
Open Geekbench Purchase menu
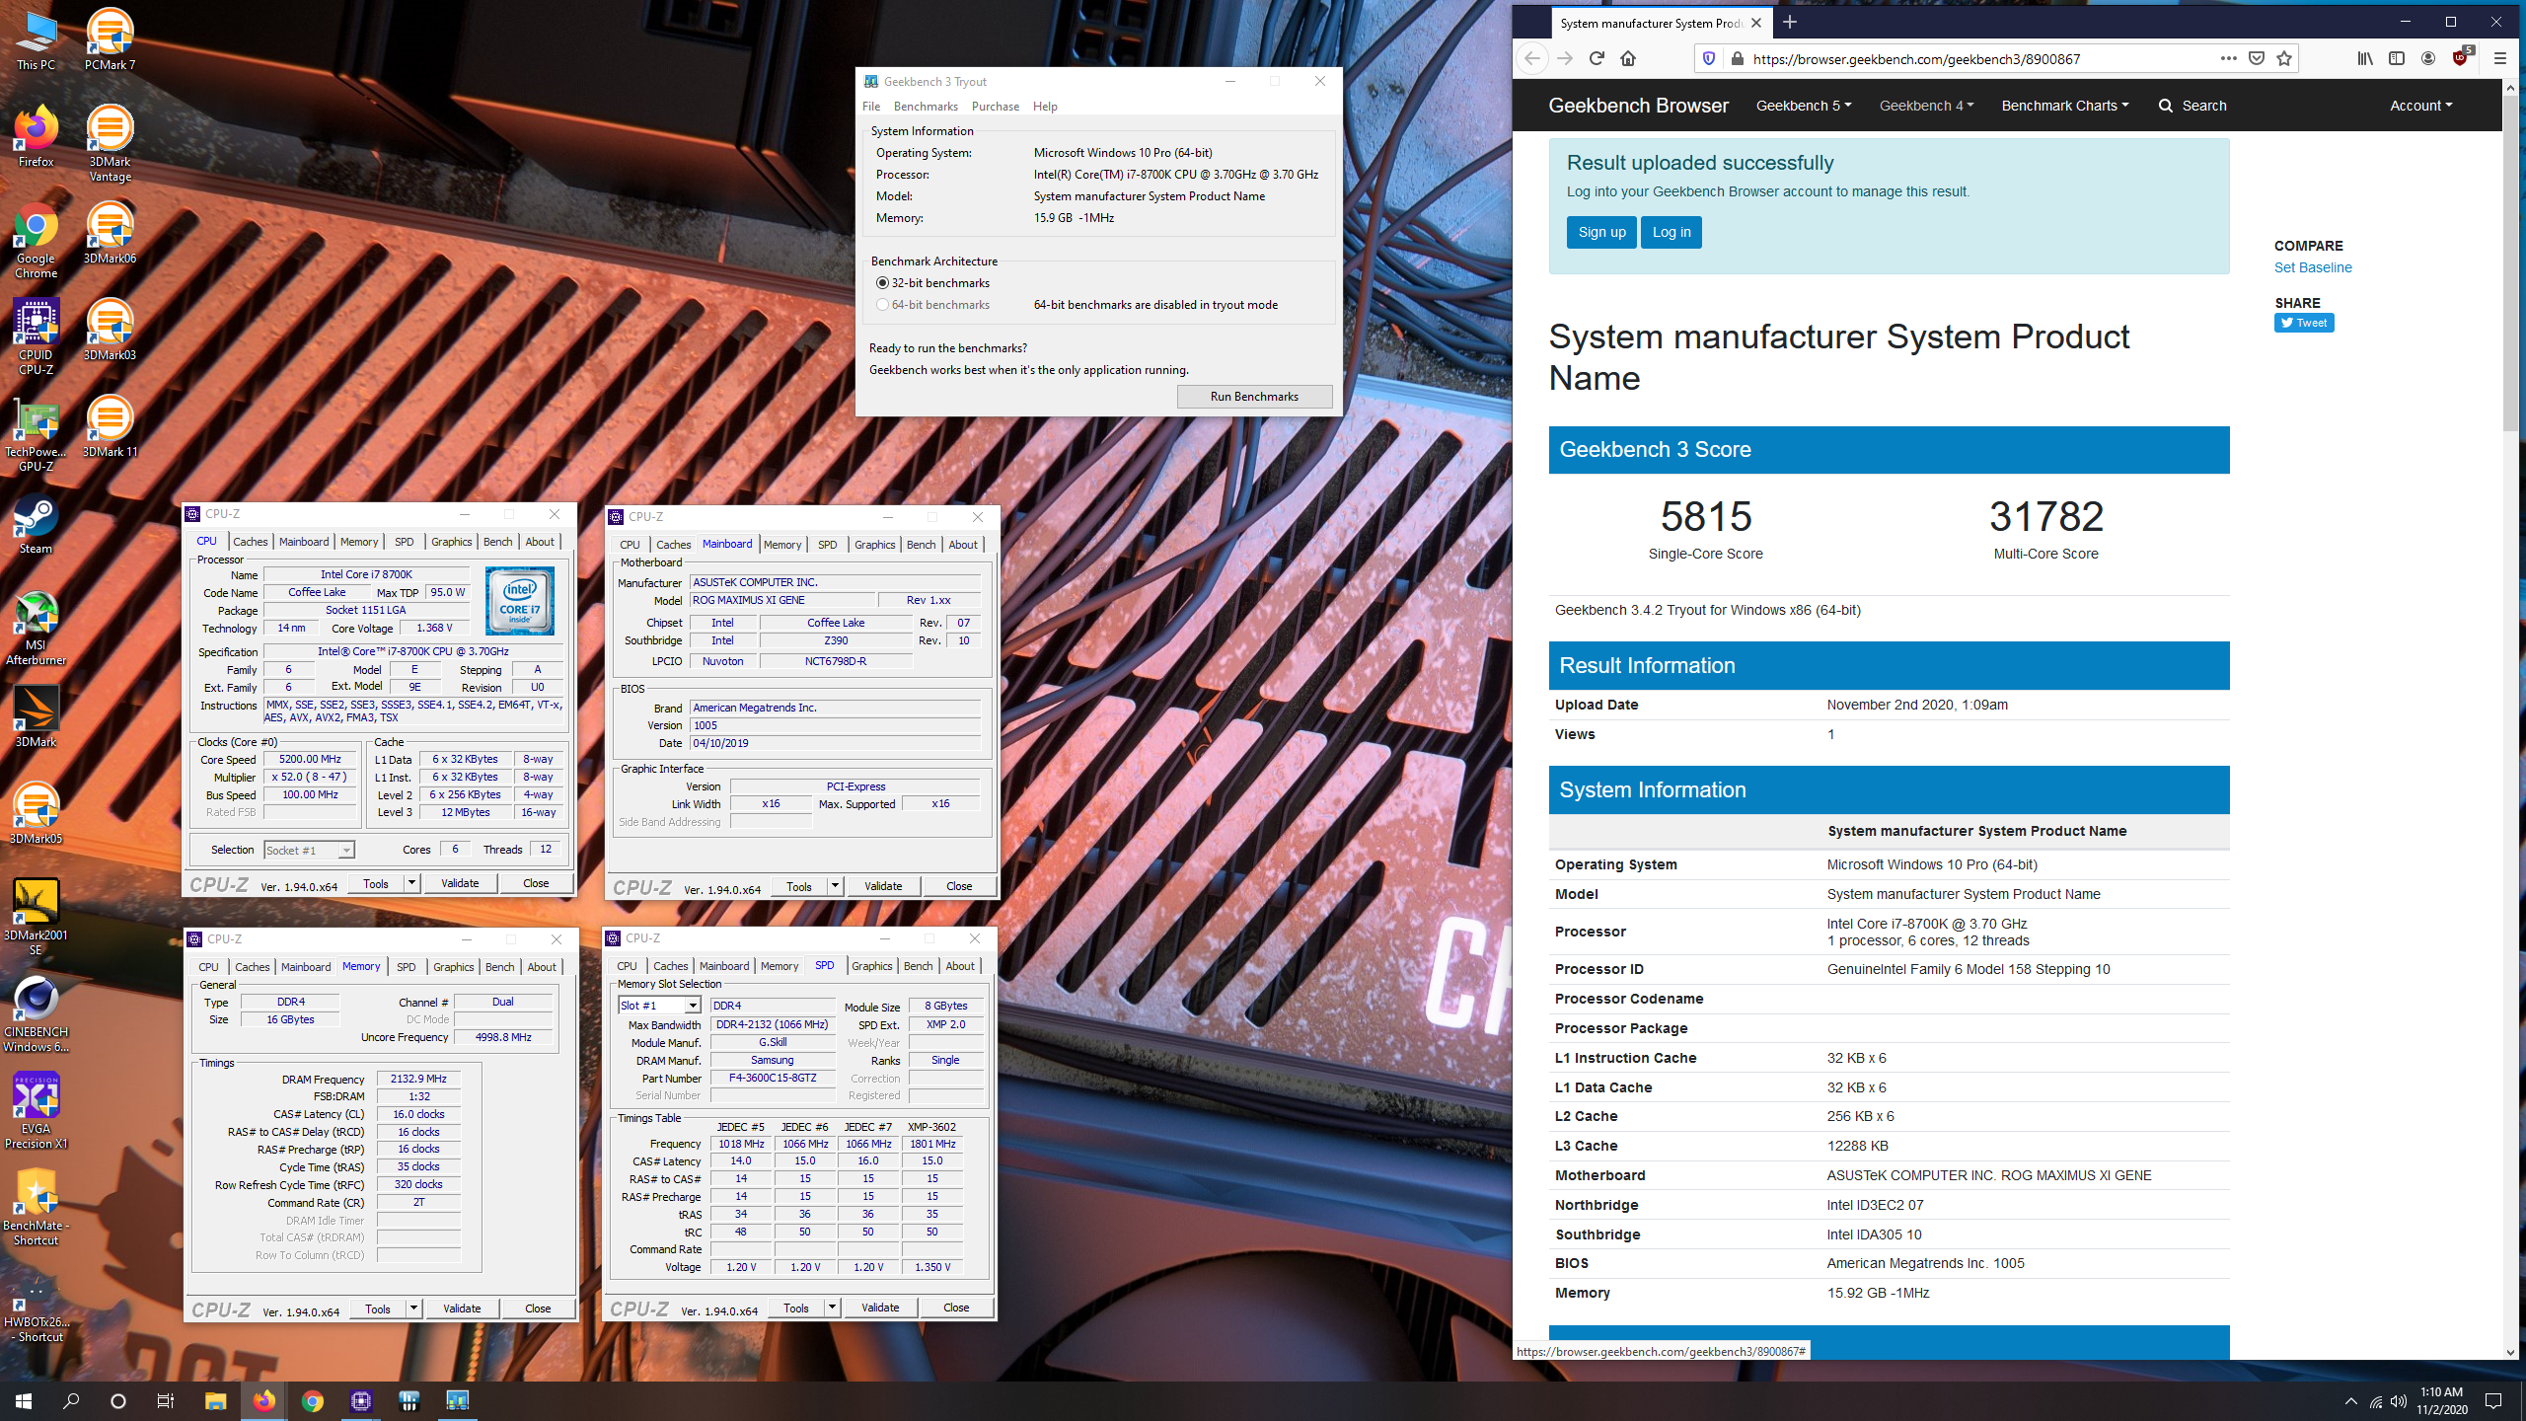[x=996, y=107]
